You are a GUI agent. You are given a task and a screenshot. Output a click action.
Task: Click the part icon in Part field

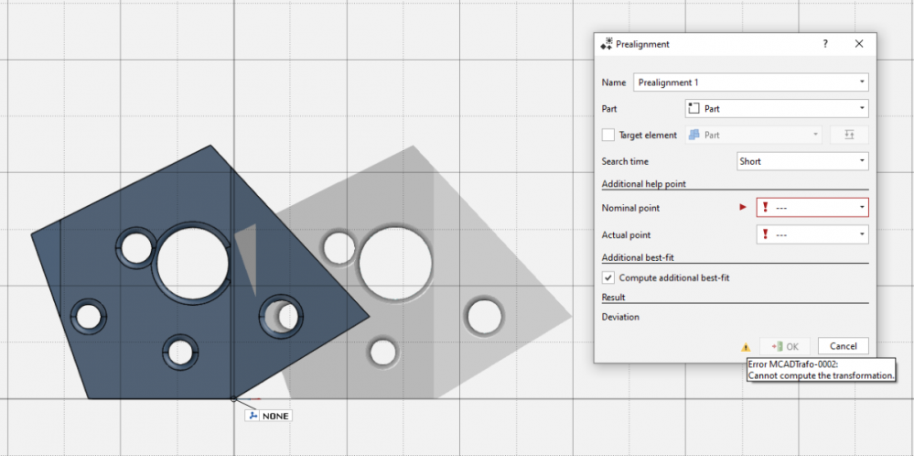tap(694, 109)
